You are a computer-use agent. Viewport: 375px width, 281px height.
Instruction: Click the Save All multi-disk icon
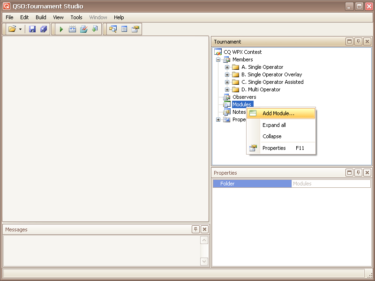tap(43, 29)
